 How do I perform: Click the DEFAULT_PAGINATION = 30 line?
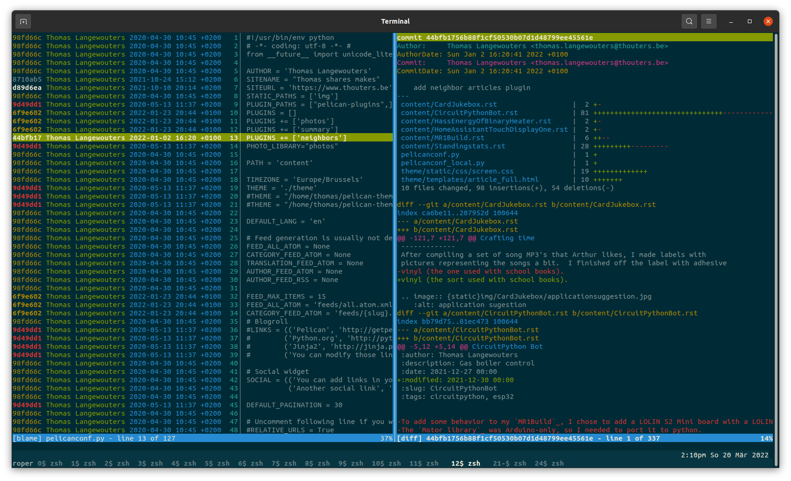pyautogui.click(x=294, y=405)
